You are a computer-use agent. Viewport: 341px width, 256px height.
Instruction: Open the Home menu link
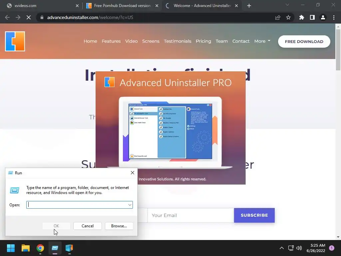90,41
